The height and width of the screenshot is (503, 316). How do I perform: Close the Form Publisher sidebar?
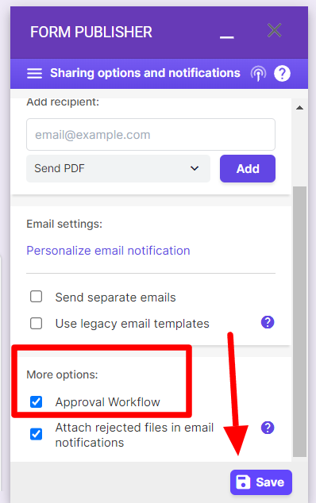pyautogui.click(x=274, y=30)
